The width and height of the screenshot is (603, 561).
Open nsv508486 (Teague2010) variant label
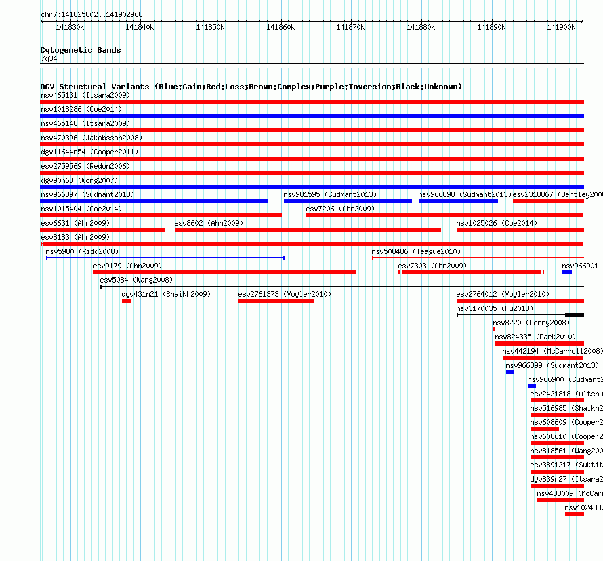[x=416, y=251]
